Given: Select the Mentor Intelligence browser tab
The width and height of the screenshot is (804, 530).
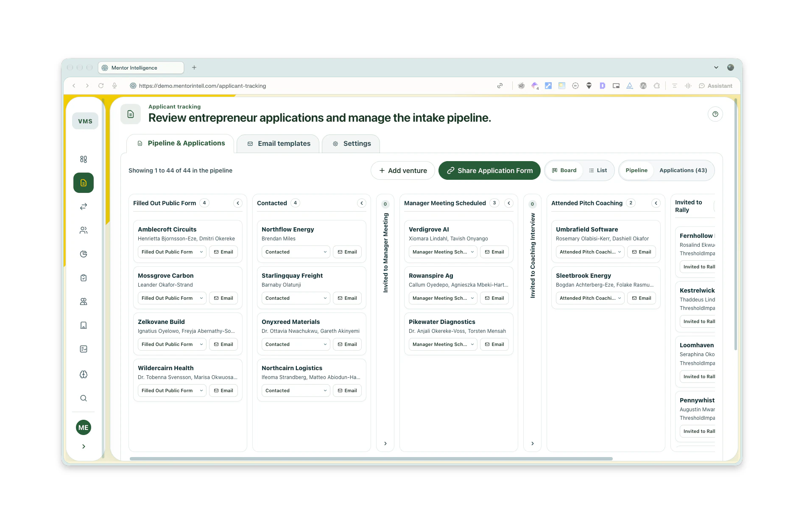Looking at the screenshot, I should [x=141, y=68].
